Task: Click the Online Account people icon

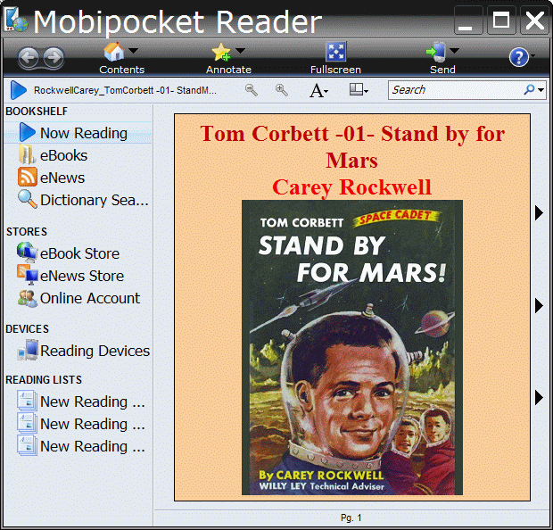Action: tap(28, 298)
